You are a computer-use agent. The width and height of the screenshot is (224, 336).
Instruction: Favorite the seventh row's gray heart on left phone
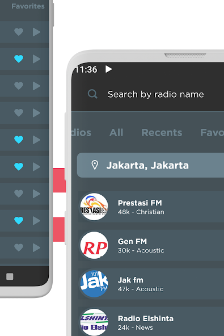pos(19,194)
